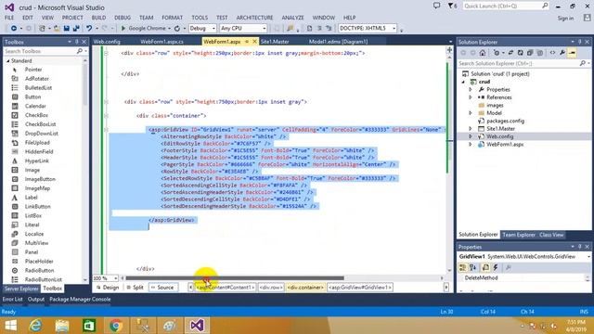Click the Quick Launch search magnifier icon
Viewport: 594px width, 334px height.
pyautogui.click(x=545, y=6)
